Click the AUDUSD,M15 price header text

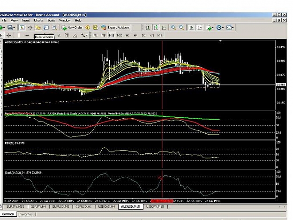pyautogui.click(x=32, y=42)
